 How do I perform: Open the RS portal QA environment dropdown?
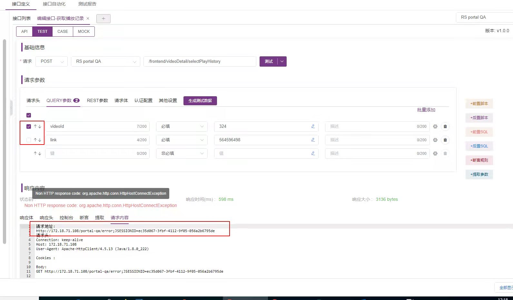tap(106, 61)
